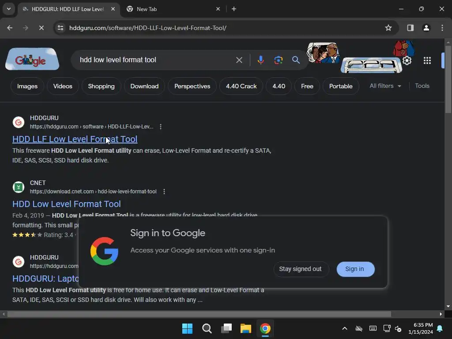The image size is (452, 339).
Task: Open Windows taskbar search
Action: pyautogui.click(x=207, y=328)
